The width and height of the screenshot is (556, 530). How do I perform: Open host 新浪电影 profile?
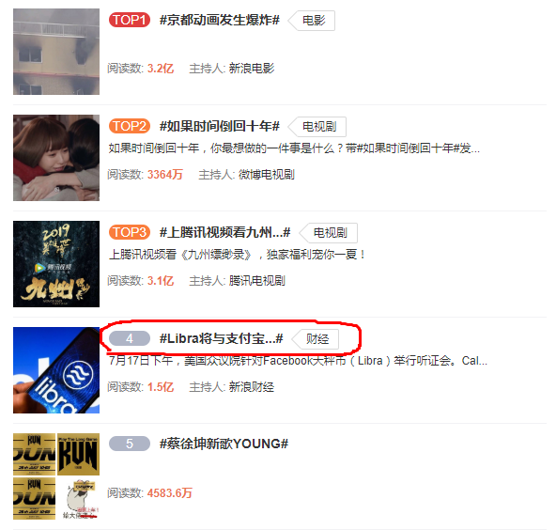[x=252, y=68]
